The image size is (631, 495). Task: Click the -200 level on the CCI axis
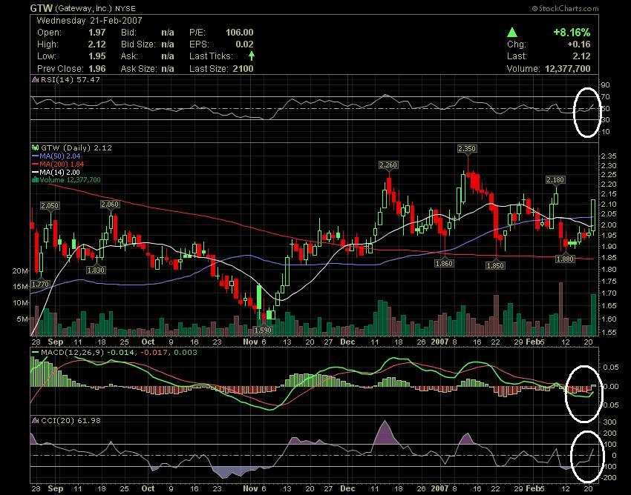point(609,478)
